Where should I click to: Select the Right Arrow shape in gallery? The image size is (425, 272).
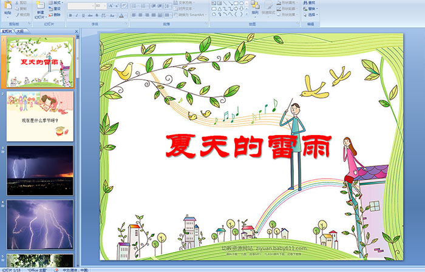(236, 9)
